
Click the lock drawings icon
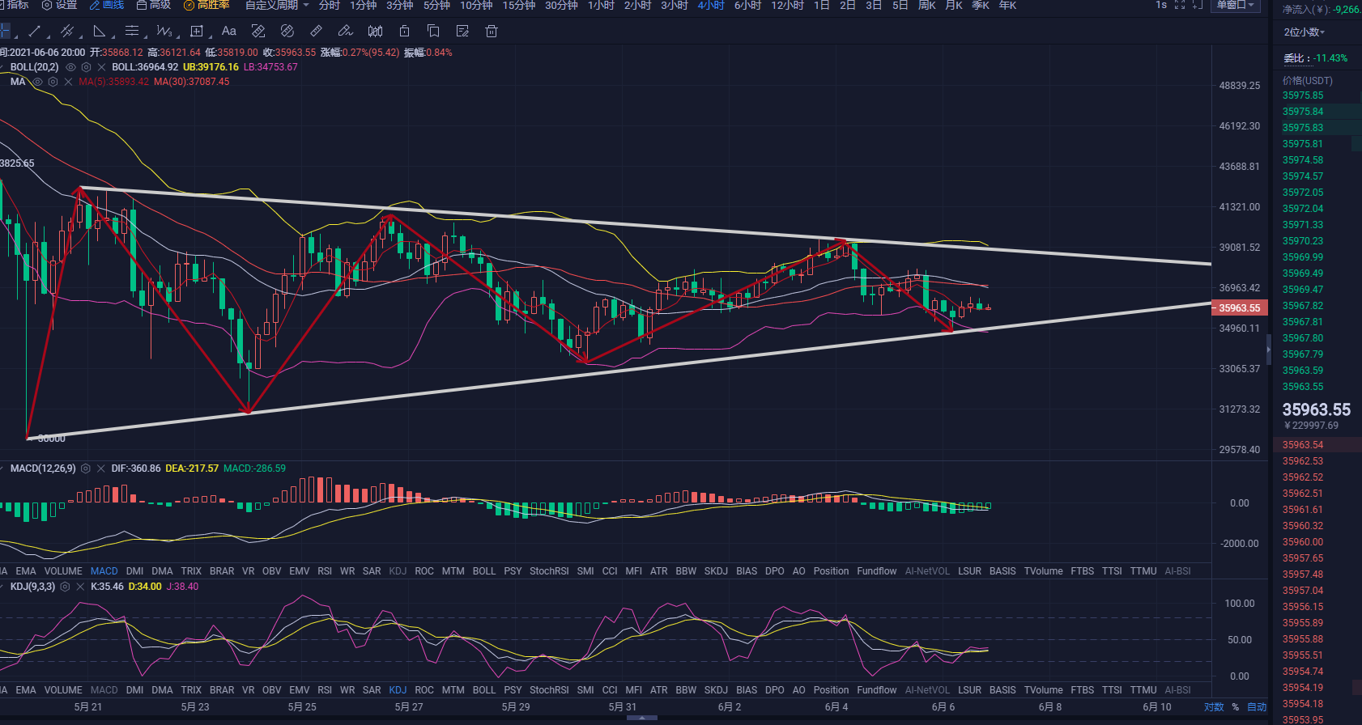point(404,32)
